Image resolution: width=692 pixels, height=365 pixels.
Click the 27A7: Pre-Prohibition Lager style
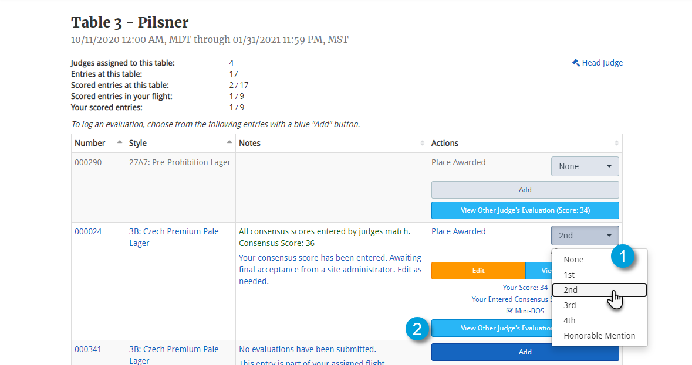point(180,162)
